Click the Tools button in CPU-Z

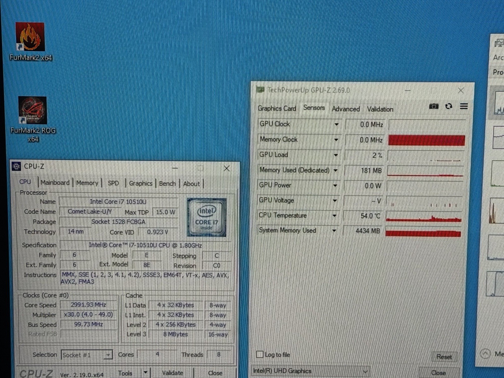click(125, 373)
